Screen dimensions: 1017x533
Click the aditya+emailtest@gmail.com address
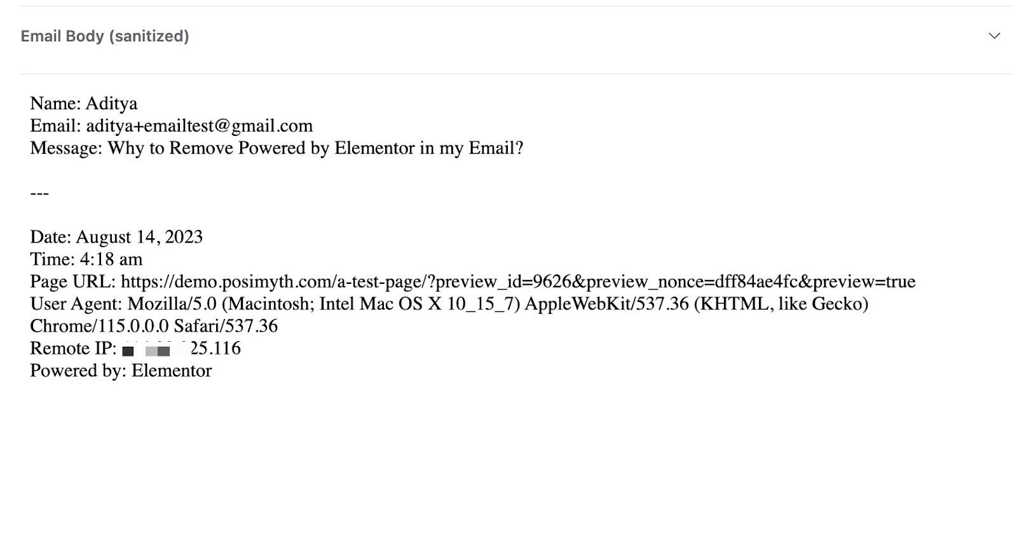click(x=199, y=126)
